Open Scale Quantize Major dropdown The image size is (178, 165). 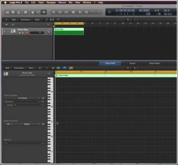click(27, 124)
